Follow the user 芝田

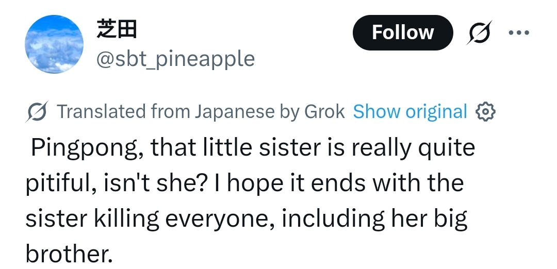pos(402,32)
